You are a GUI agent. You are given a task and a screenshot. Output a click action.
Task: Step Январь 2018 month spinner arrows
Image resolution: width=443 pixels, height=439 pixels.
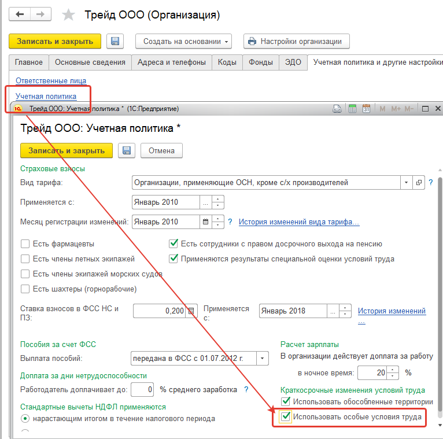click(345, 311)
